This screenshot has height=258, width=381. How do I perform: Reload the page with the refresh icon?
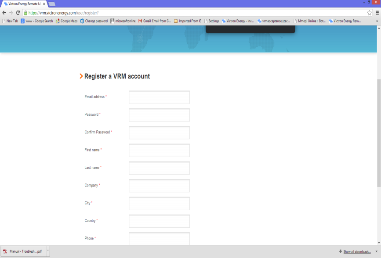click(x=18, y=13)
